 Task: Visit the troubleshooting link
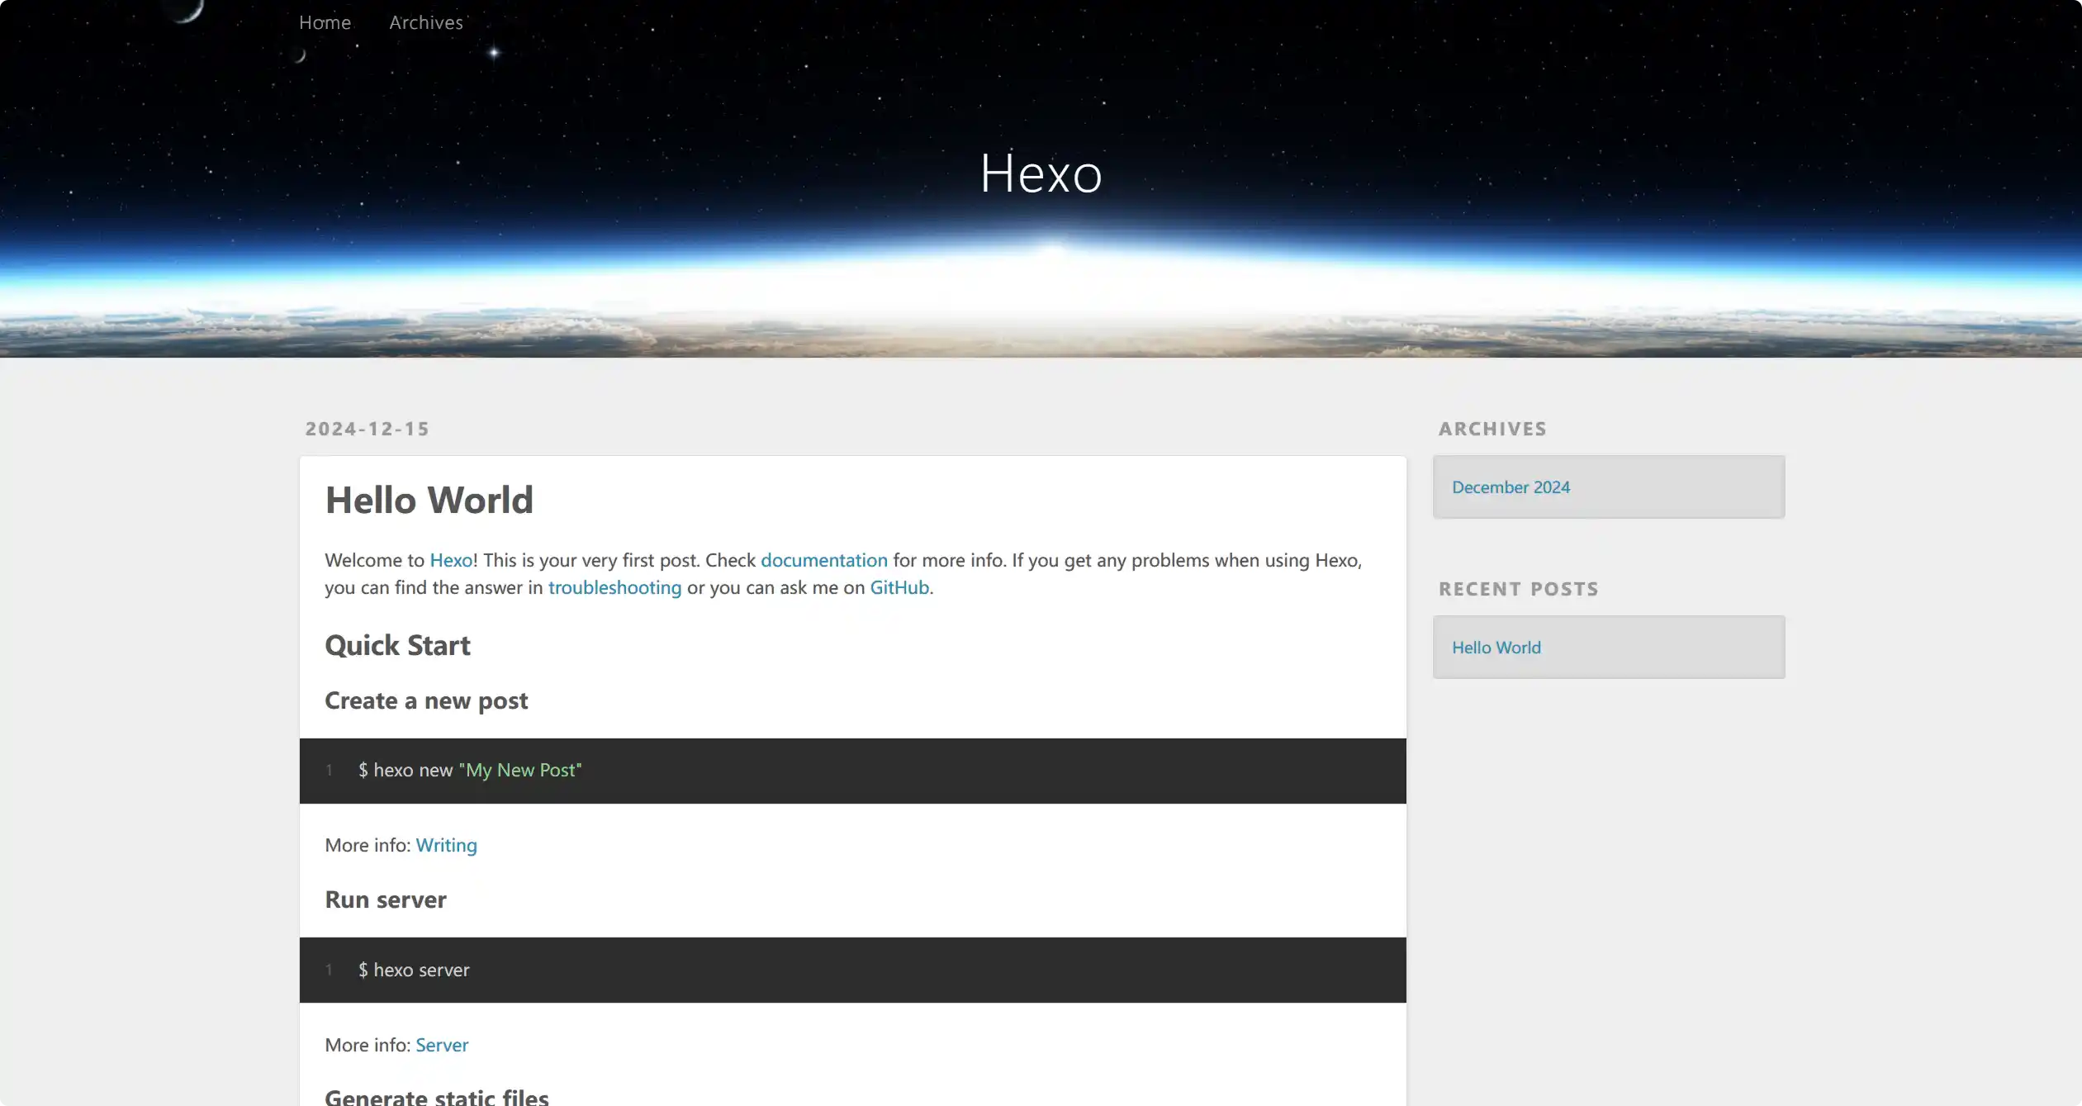tap(615, 587)
